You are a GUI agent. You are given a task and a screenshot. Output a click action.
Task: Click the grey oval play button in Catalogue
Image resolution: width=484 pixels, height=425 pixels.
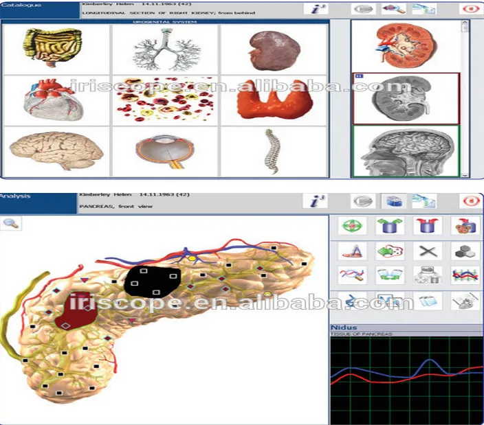[x=363, y=9]
